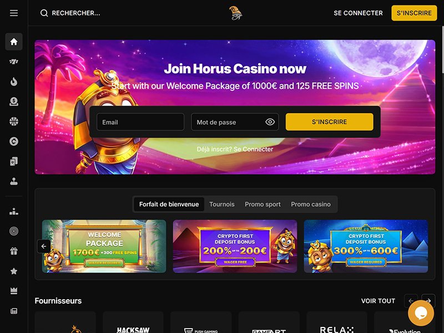
Task: Select the flame hot games icon
Action: coord(13,82)
